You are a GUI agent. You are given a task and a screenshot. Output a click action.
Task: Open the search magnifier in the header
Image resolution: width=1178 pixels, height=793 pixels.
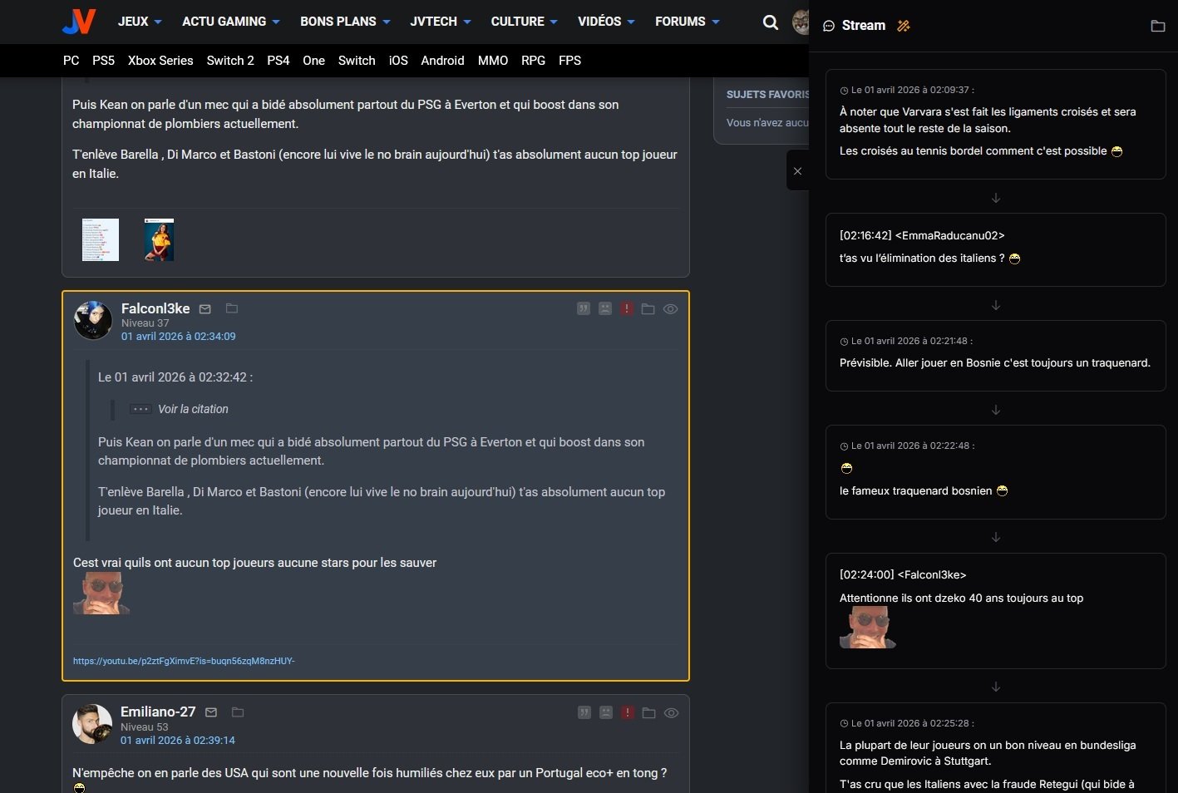[x=771, y=22]
